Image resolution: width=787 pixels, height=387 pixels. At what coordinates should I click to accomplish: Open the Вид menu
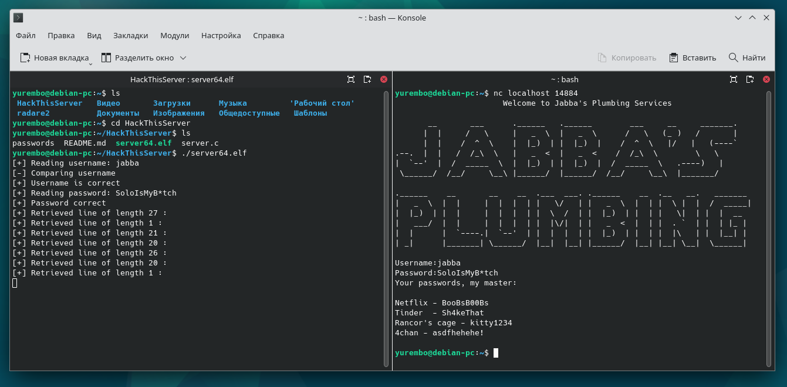pos(94,35)
